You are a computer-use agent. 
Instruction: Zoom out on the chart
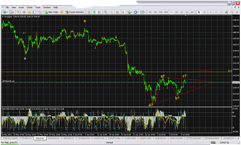(x=111, y=12)
